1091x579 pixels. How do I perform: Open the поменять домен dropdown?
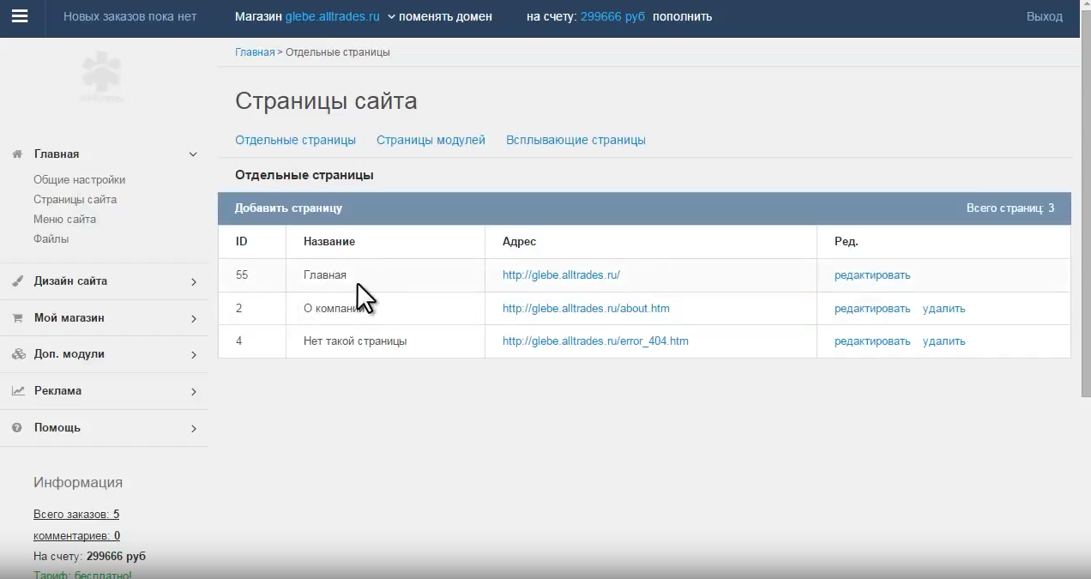[x=439, y=16]
